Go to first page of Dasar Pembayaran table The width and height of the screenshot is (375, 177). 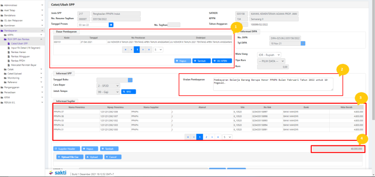click(x=126, y=49)
